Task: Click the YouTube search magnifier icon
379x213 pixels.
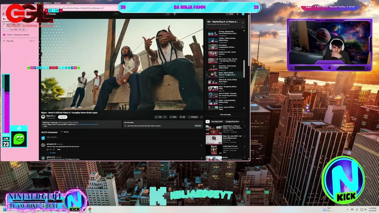Action: pyautogui.click(x=168, y=14)
